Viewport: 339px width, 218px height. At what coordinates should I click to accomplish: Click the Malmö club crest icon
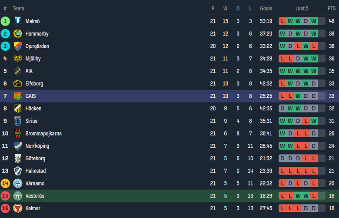click(18, 21)
